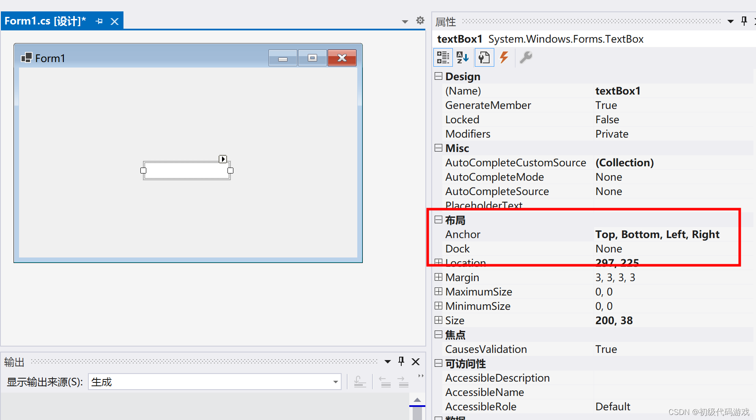Show the Properties page icon
This screenshot has height=420, width=756.
coord(484,57)
